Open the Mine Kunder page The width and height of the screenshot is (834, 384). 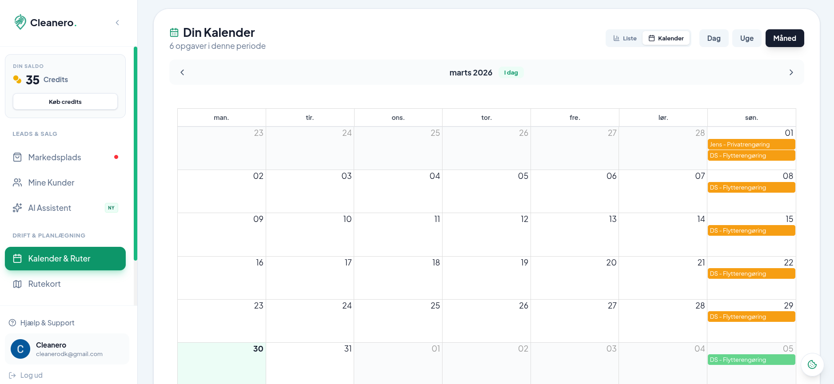[51, 182]
